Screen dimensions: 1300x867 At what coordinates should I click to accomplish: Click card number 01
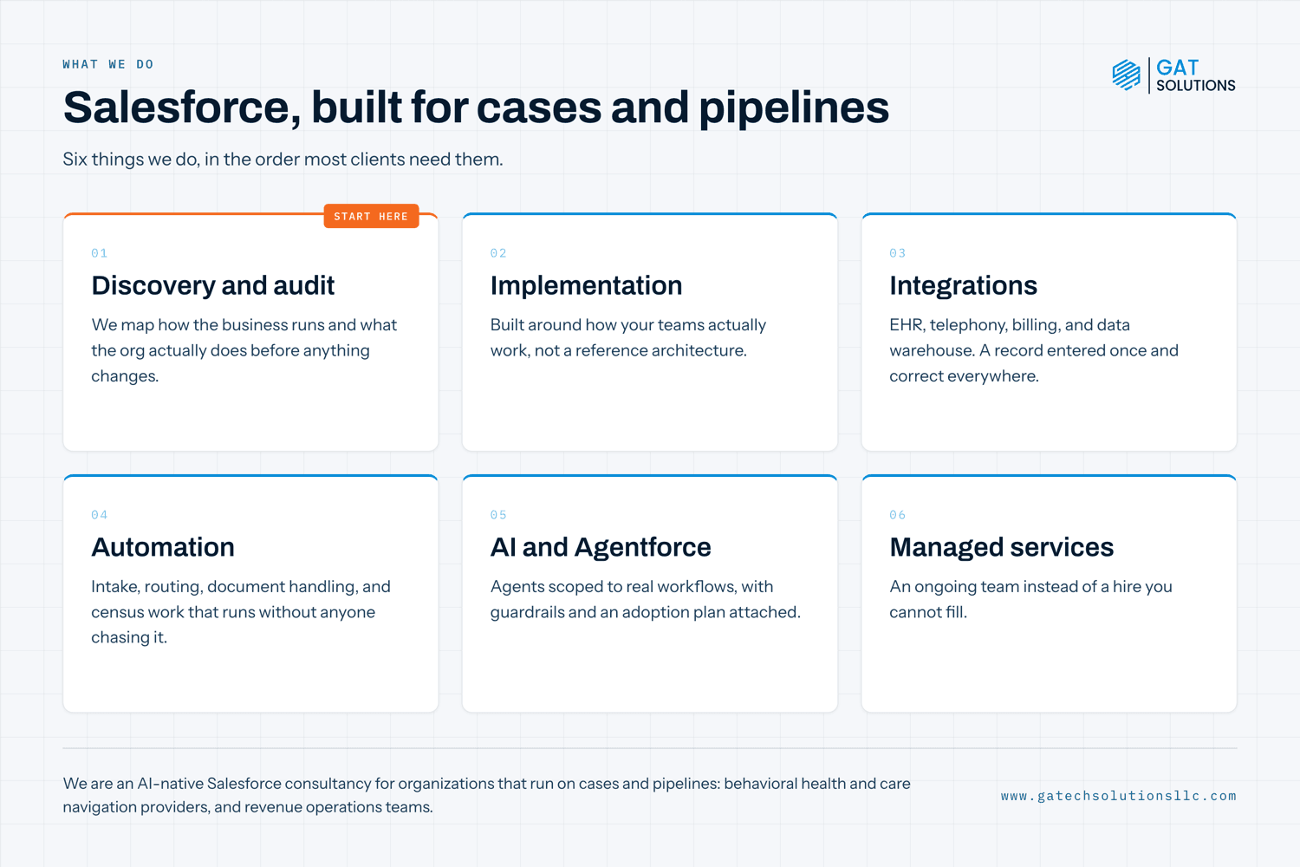pyautogui.click(x=100, y=253)
